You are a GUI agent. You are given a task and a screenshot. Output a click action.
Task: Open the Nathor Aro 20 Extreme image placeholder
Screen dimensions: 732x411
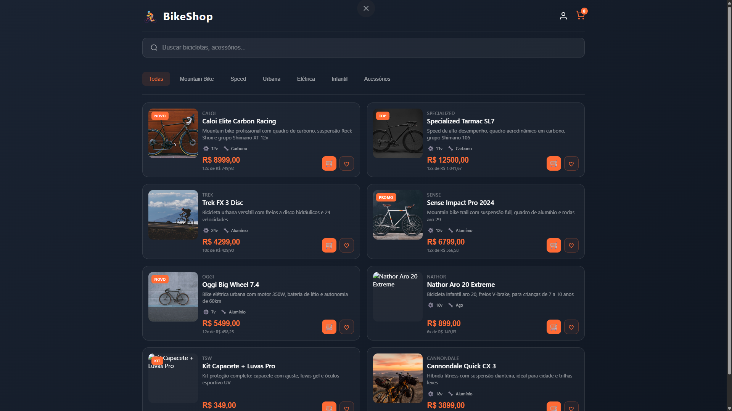tap(398, 297)
